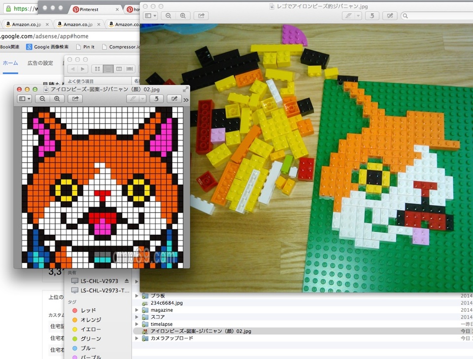Screen dimensions: 473x359
Task: Select the スコア folder row in Finder
Action: coord(303,317)
